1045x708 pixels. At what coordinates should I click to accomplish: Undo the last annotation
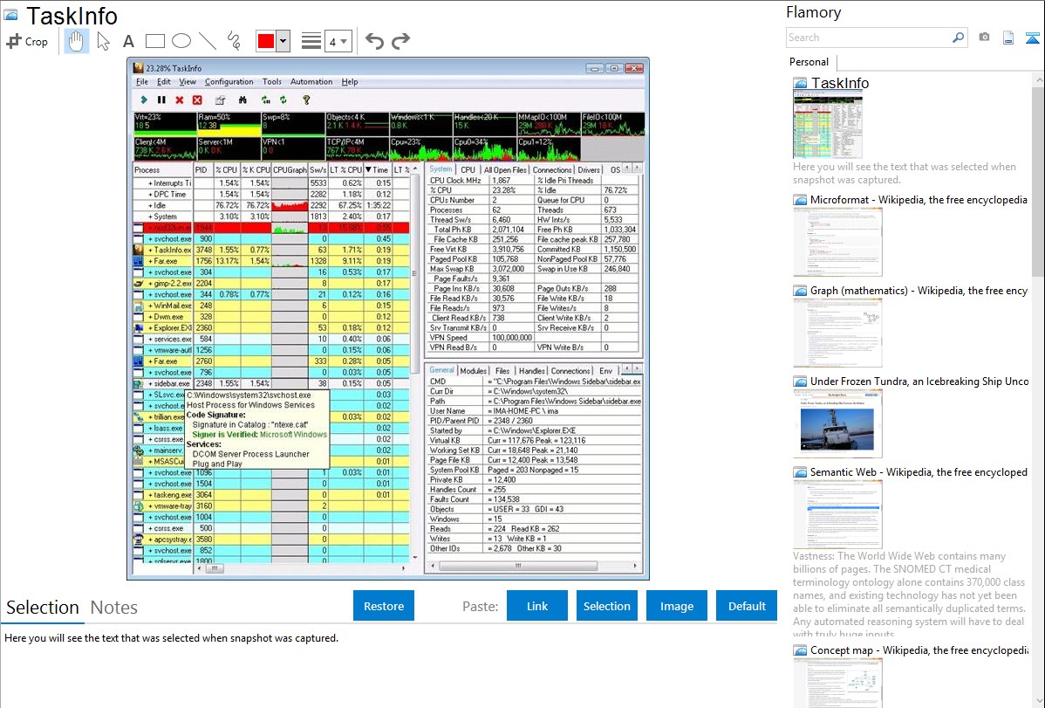(374, 41)
